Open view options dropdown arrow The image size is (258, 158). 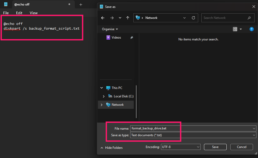coord(241,29)
